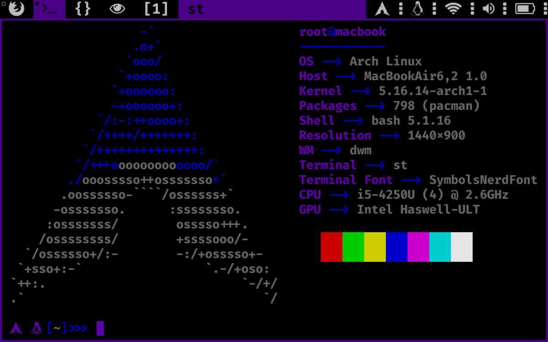548x342 pixels.
Task: Click the st window title in the bar
Action: pos(195,9)
